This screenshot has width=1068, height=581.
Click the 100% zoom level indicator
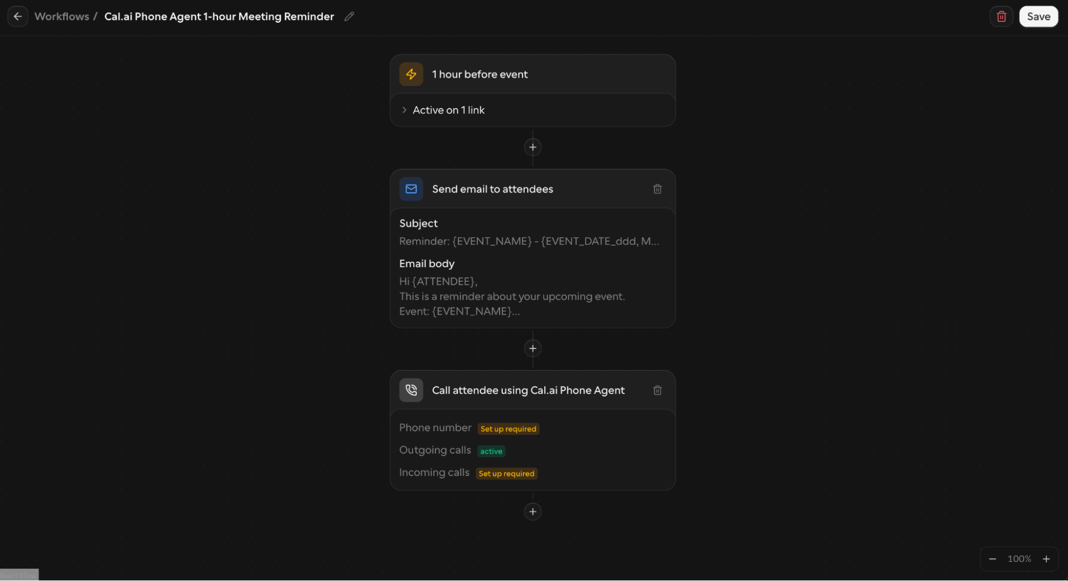click(x=1019, y=559)
